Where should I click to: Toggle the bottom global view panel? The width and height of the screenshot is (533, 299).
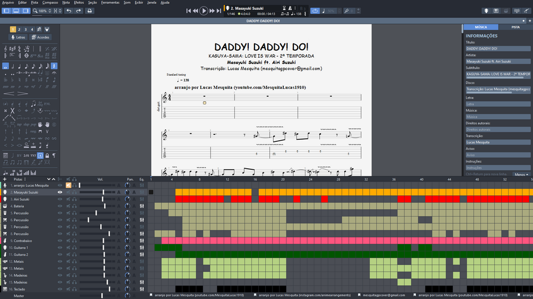(16, 11)
